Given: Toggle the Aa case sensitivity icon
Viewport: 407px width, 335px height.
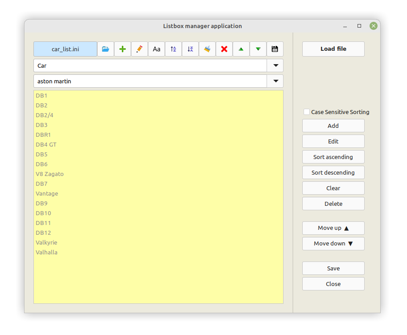Looking at the screenshot, I should point(156,49).
